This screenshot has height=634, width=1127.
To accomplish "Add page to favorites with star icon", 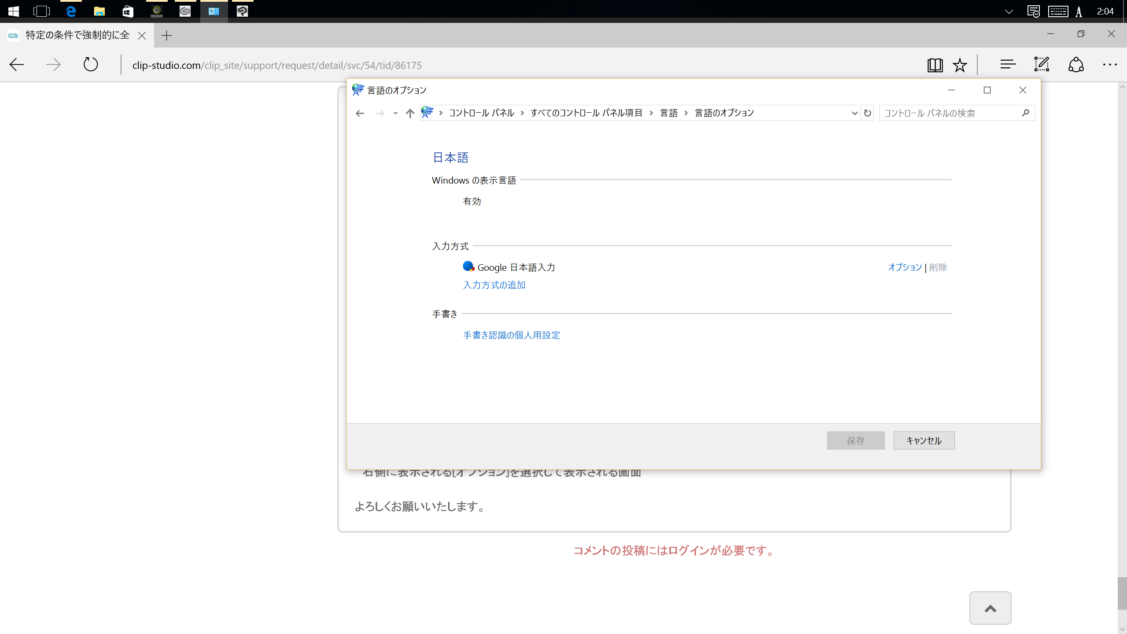I will pyautogui.click(x=960, y=65).
